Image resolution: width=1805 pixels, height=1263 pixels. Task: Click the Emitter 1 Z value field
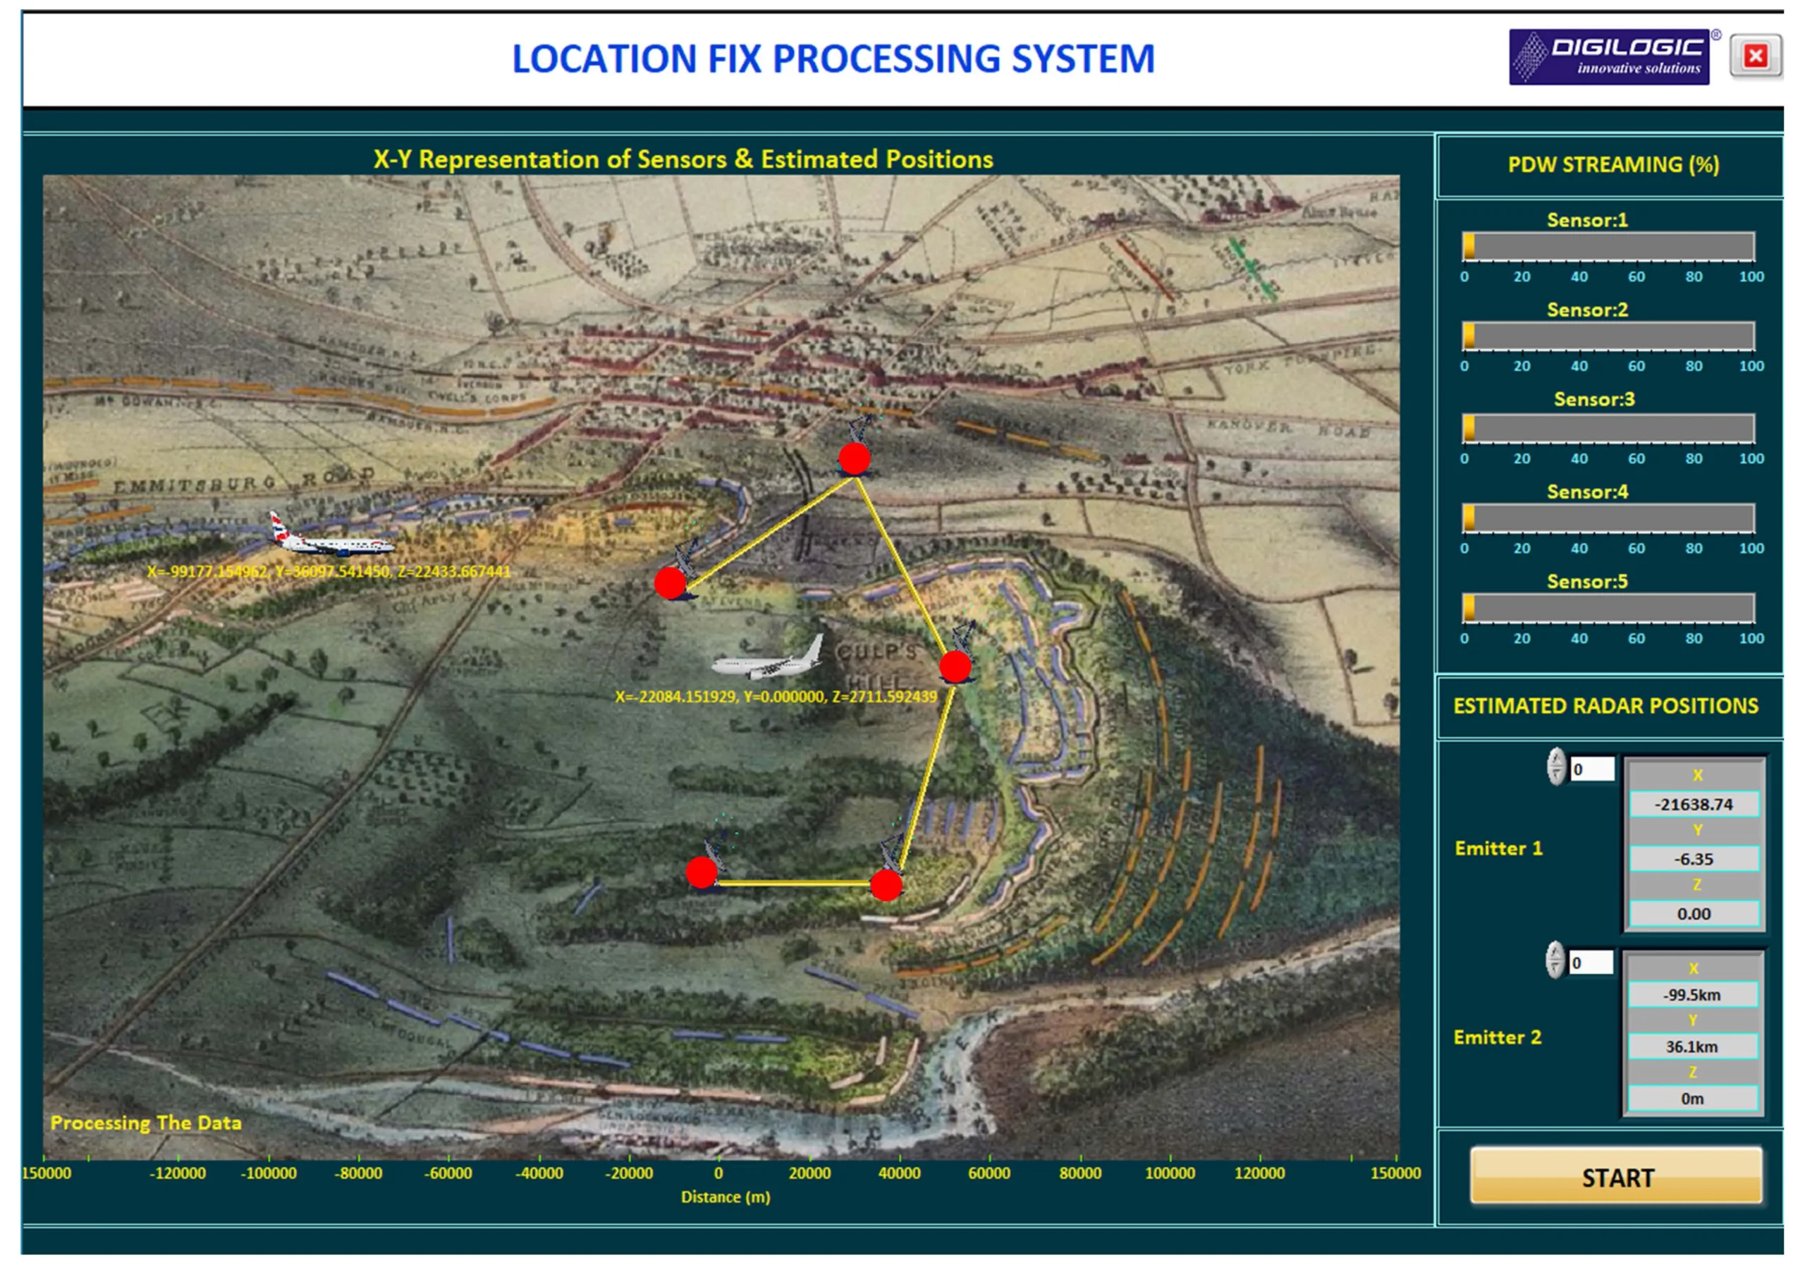pos(1694,914)
